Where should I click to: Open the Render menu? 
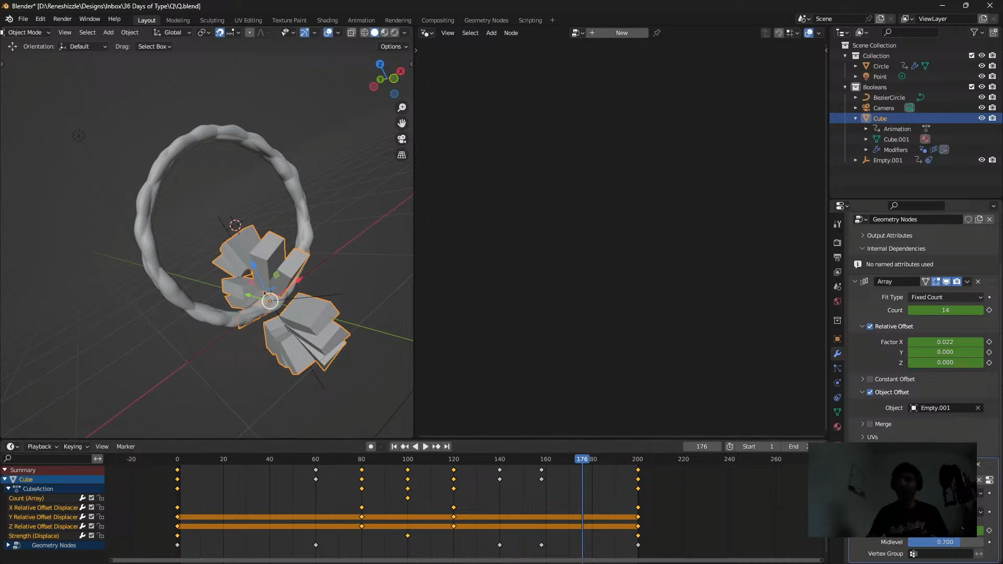point(62,19)
